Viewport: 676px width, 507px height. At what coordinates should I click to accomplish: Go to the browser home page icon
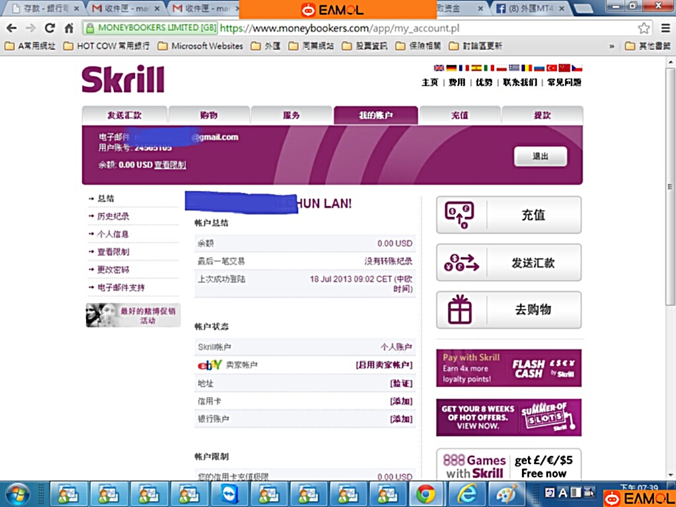pyautogui.click(x=69, y=28)
